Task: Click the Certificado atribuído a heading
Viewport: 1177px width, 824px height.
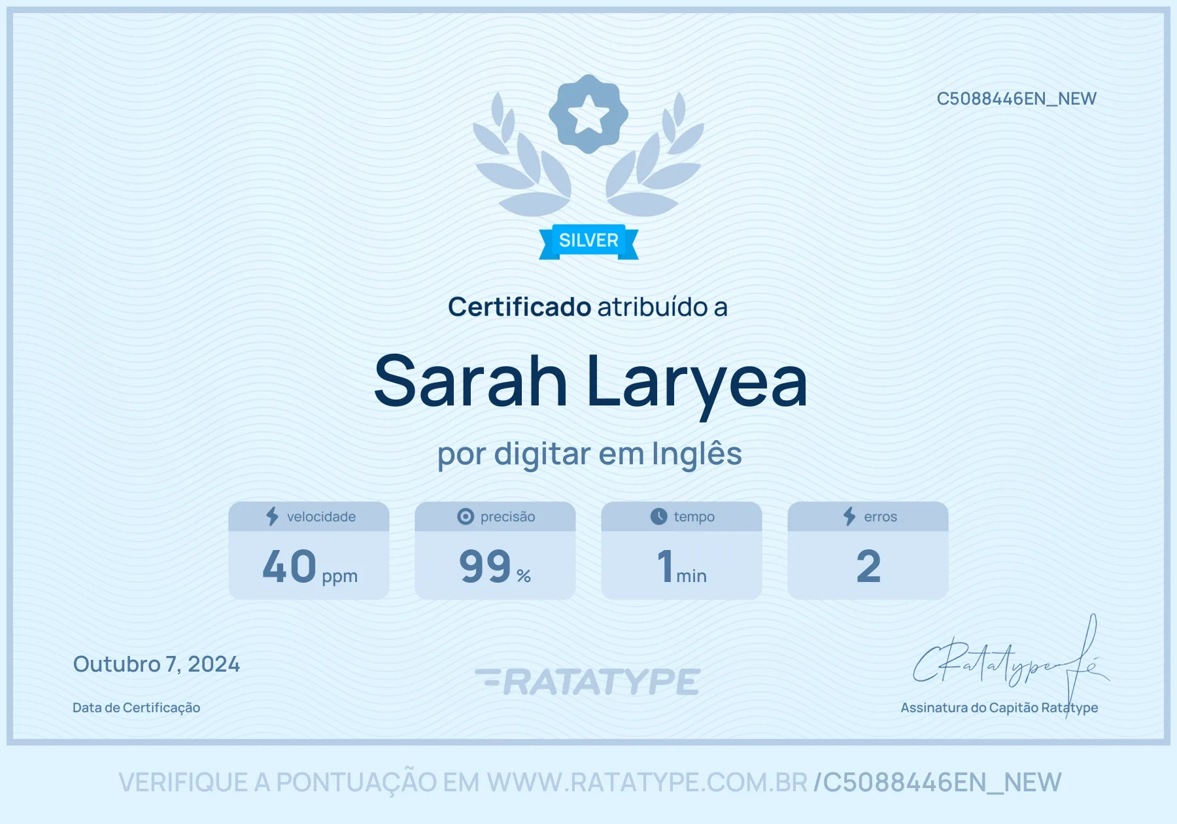Action: (x=587, y=307)
